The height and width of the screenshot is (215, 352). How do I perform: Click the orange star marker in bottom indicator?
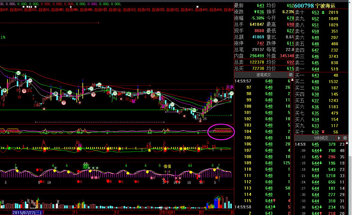coord(217,178)
